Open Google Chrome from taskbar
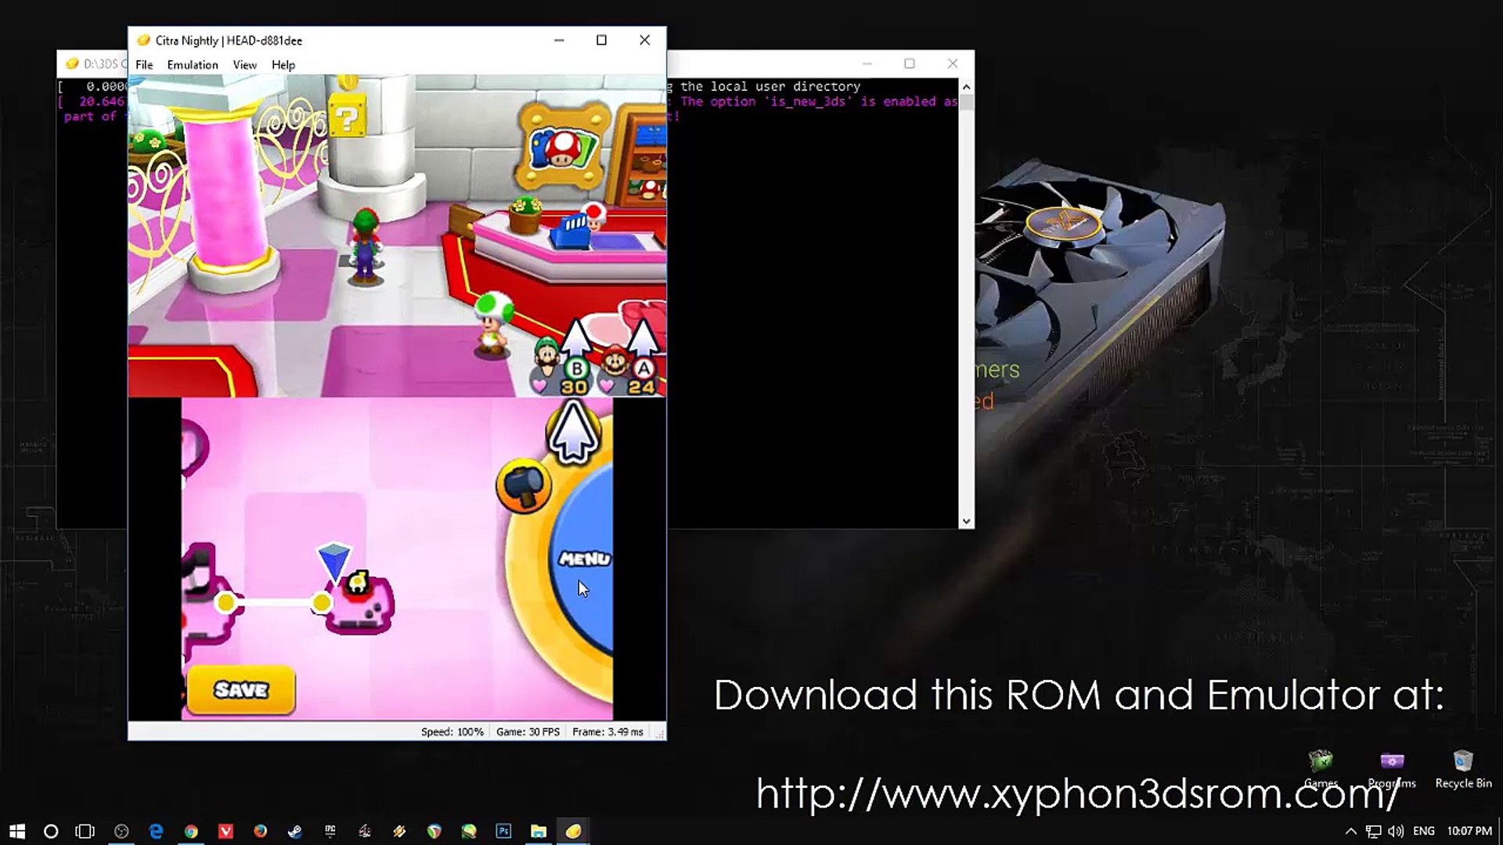1503x845 pixels. [x=191, y=831]
